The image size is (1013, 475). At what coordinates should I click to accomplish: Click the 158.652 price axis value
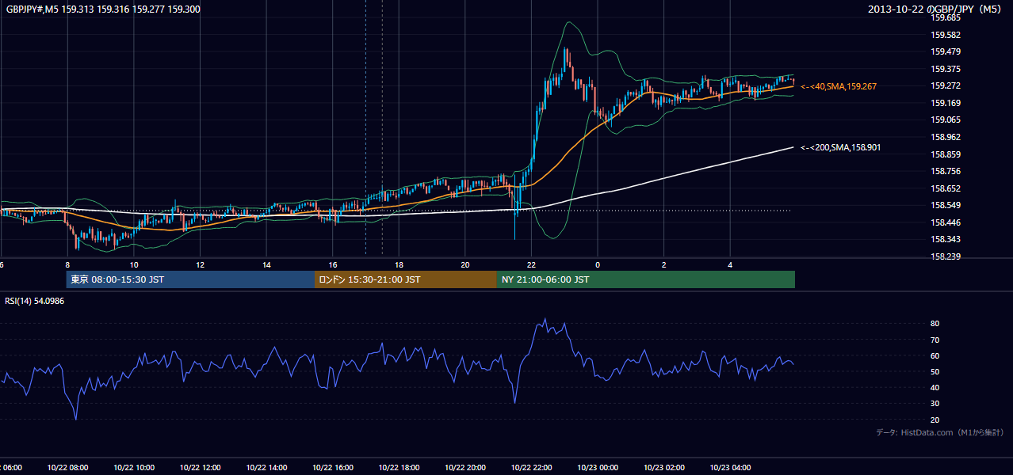[946, 188]
